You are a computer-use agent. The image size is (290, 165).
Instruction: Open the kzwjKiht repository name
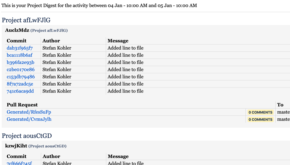[x=16, y=146]
